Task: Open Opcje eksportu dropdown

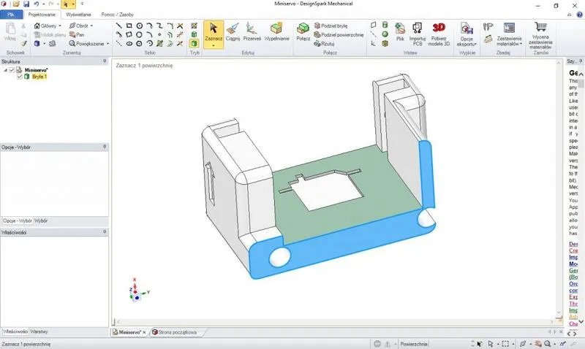Action: (467, 34)
